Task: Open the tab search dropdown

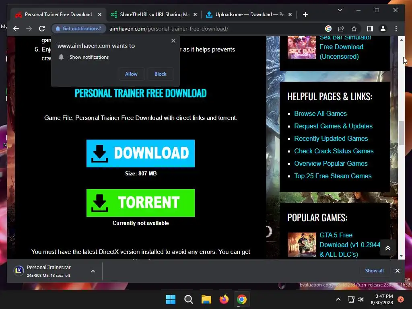Action: [x=340, y=10]
